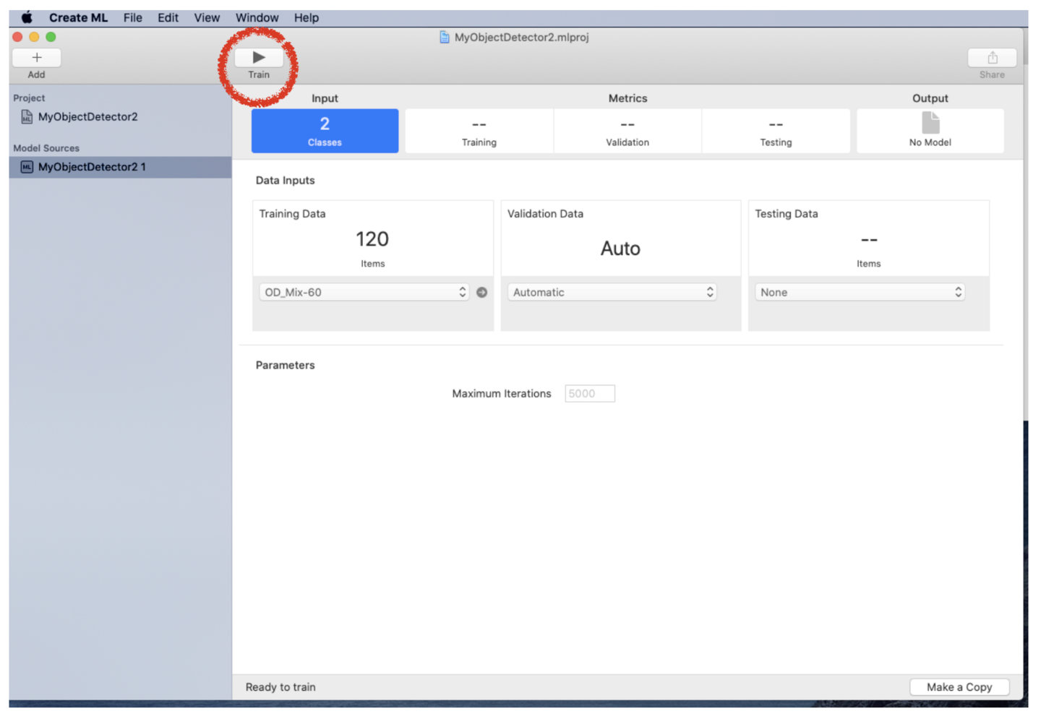This screenshot has height=719, width=1041.
Task: Click the file icon in window title
Action: (x=445, y=38)
